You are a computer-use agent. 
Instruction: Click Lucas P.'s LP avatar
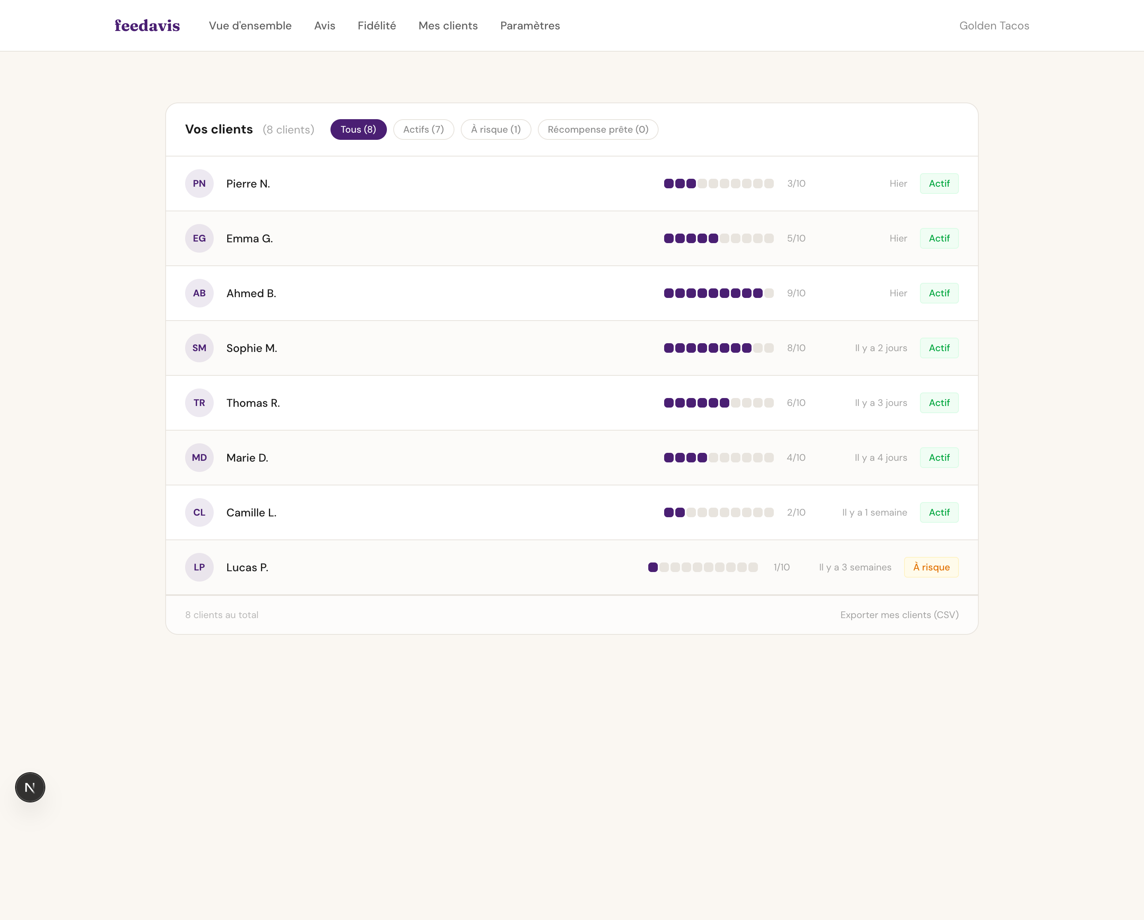[x=199, y=567]
